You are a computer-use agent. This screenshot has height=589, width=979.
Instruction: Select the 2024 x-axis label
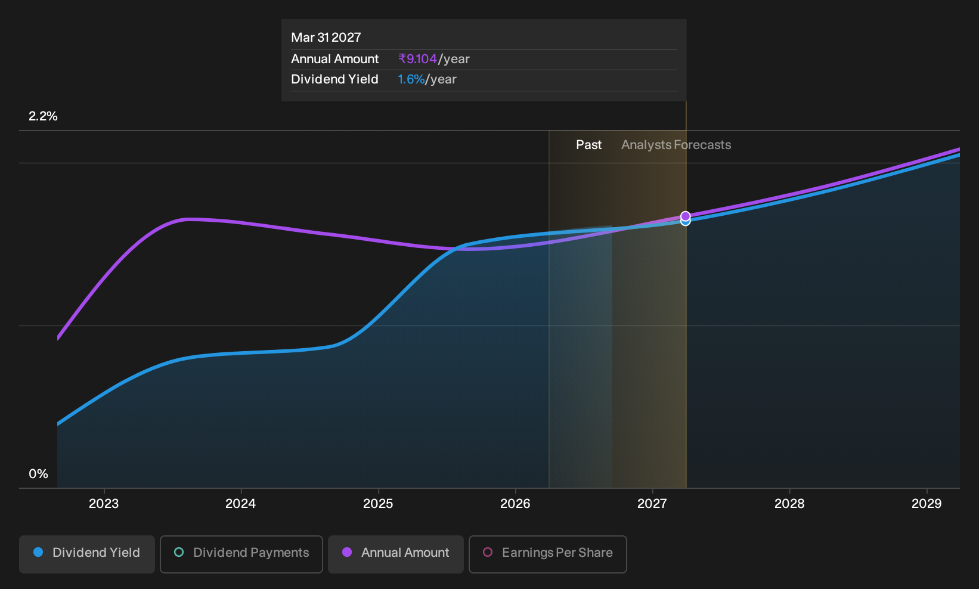click(x=241, y=504)
